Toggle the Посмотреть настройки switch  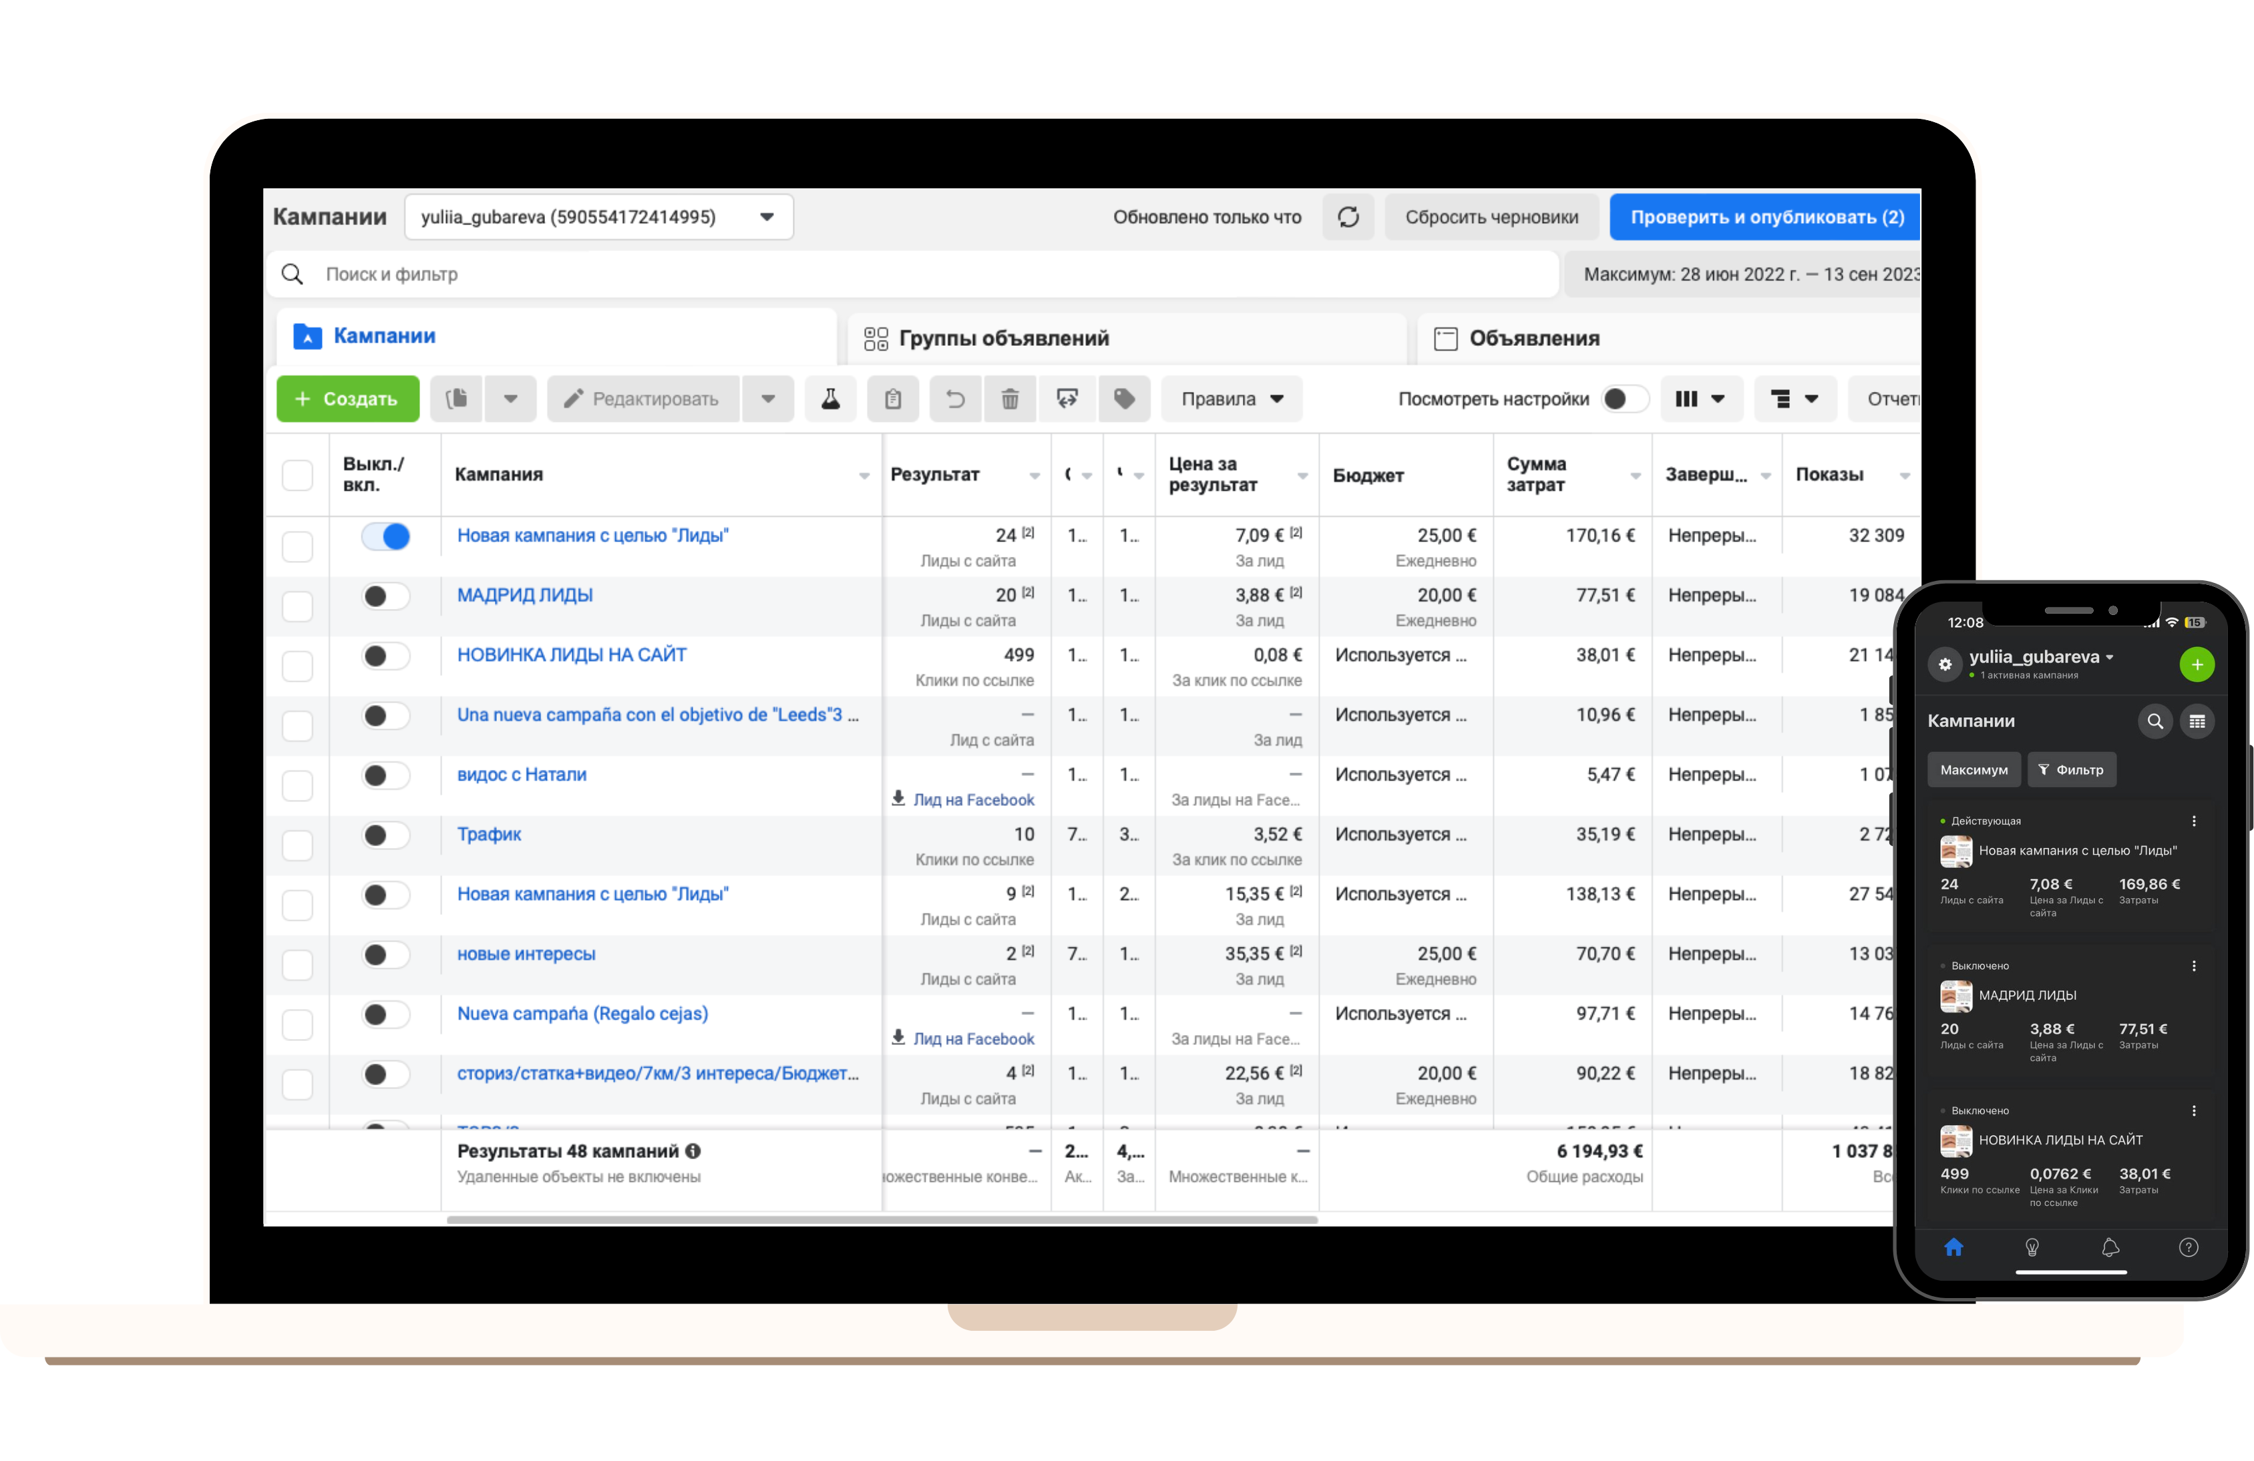1624,399
